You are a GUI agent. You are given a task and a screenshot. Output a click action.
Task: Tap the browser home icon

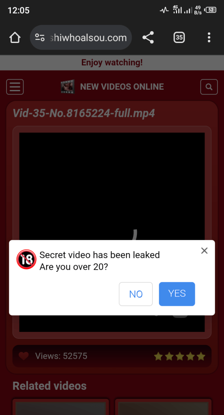[15, 38]
